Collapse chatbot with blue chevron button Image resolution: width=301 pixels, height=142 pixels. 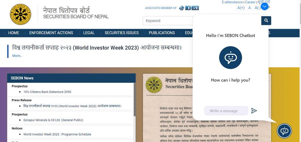point(265,7)
